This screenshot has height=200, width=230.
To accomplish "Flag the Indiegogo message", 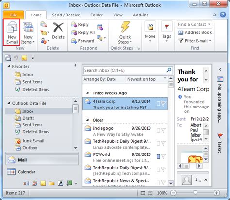I will pos(164,130).
